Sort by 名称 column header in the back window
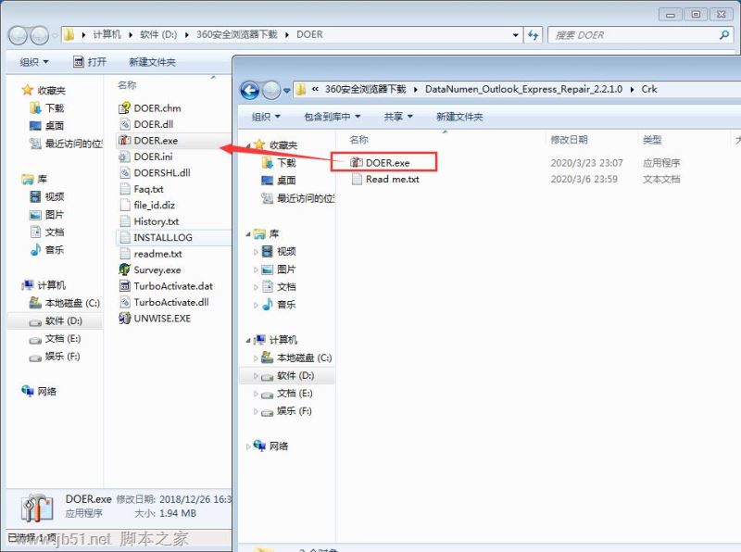This screenshot has width=741, height=552. pos(127,85)
